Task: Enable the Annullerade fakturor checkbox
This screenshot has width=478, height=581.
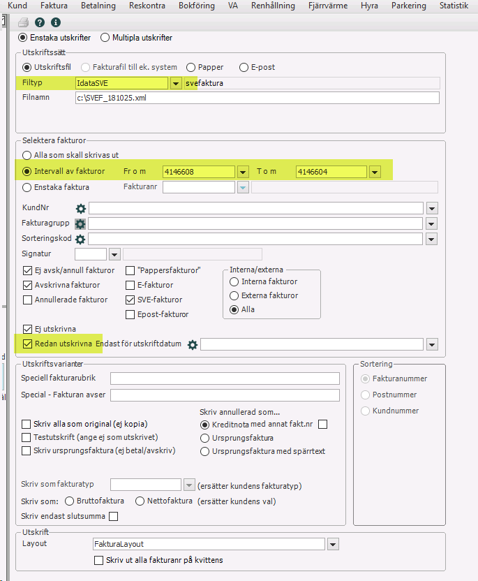Action: (x=28, y=300)
